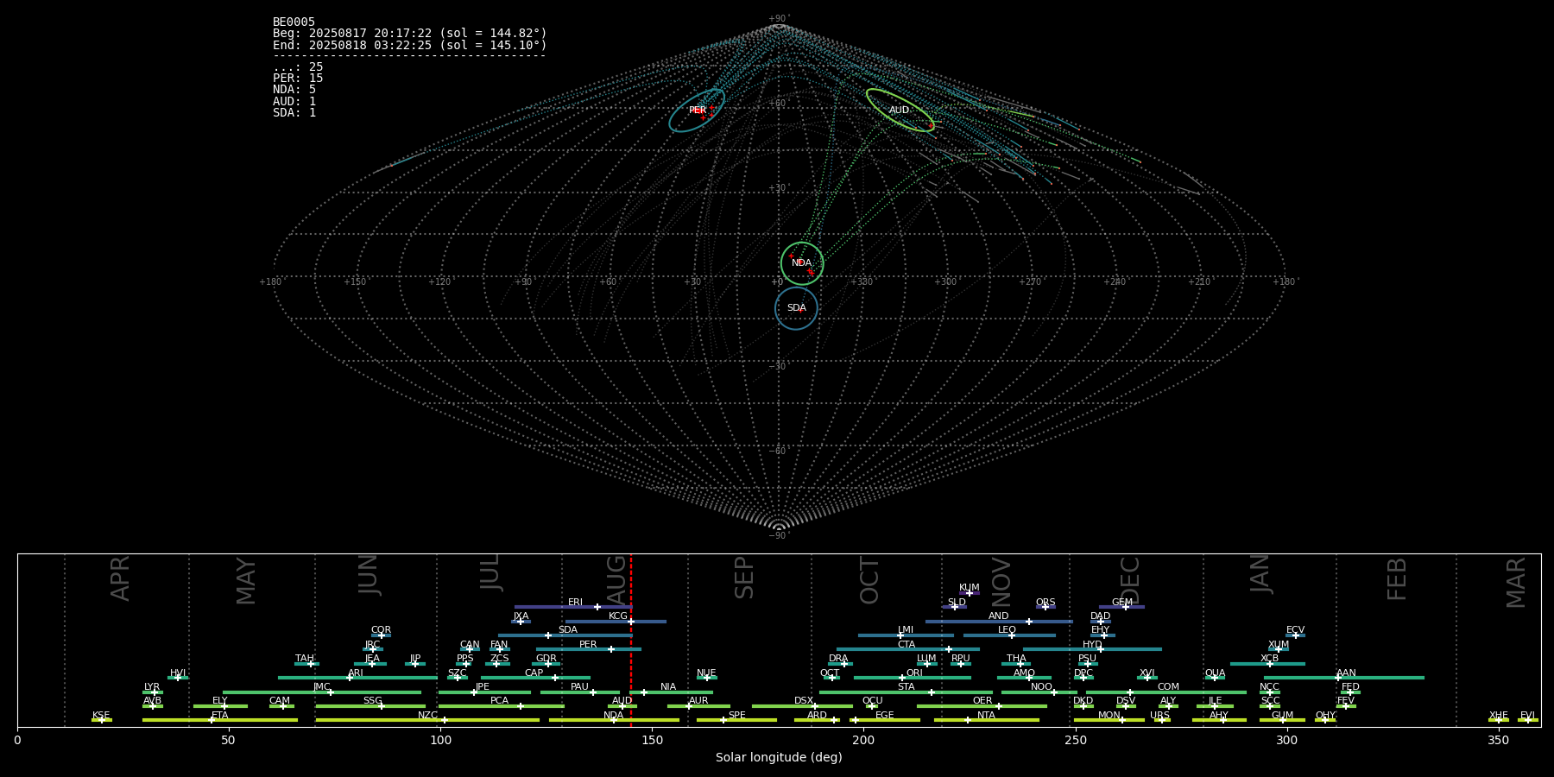Select the 'End: 20250818 03:22:25' line
This screenshot has height=777, width=1554.
[x=410, y=45]
